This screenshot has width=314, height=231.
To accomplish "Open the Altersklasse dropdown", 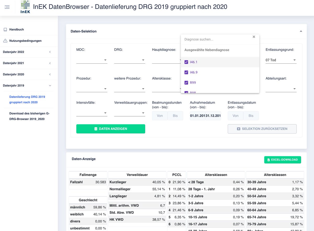I will click(x=166, y=89).
